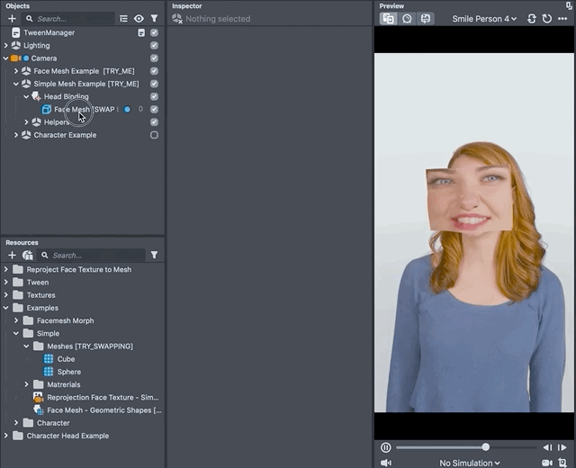Open the Smile Person 4 dropdown
The height and width of the screenshot is (468, 576).
(484, 18)
